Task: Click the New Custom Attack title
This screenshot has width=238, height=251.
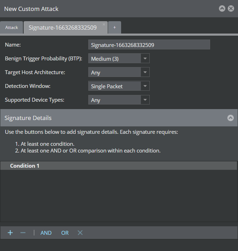Action: 31,9
